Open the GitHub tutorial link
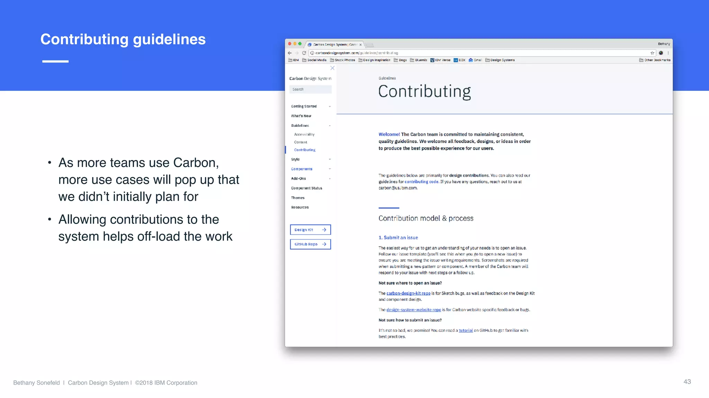The width and height of the screenshot is (709, 398). pyautogui.click(x=466, y=331)
